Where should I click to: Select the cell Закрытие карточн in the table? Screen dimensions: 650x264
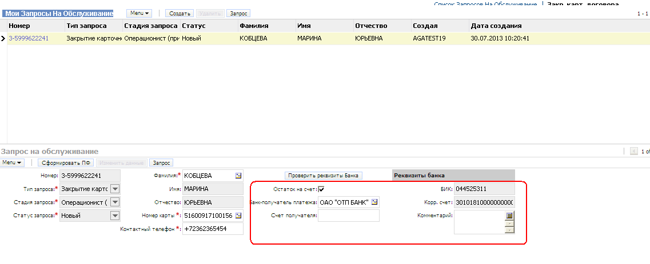[x=94, y=38]
